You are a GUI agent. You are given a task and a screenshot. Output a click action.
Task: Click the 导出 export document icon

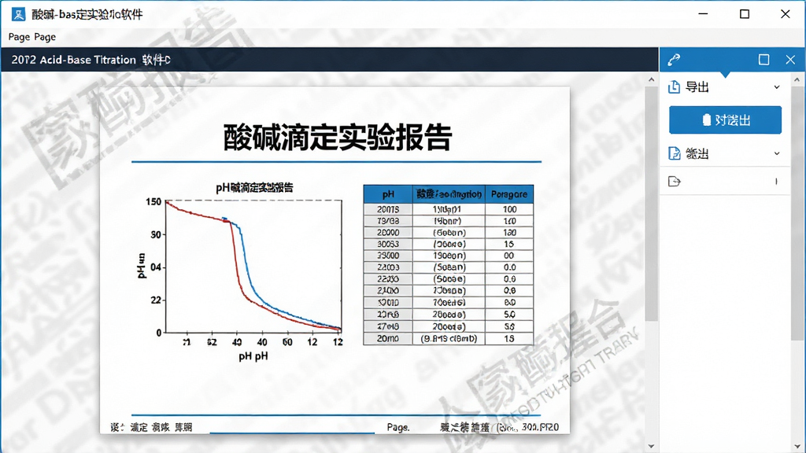tap(674, 87)
